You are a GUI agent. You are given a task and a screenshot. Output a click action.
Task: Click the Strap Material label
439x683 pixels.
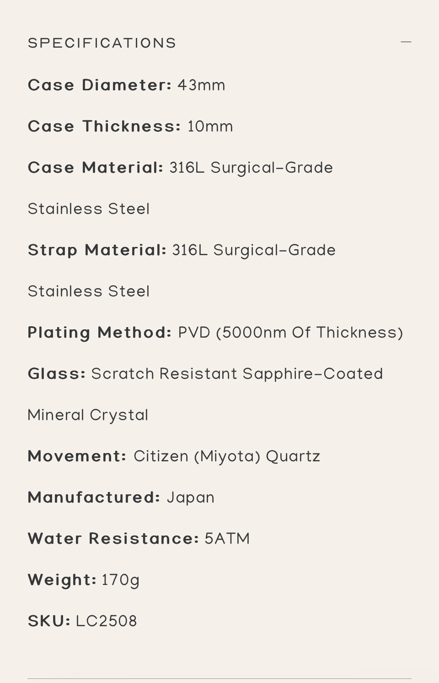pyautogui.click(x=97, y=250)
